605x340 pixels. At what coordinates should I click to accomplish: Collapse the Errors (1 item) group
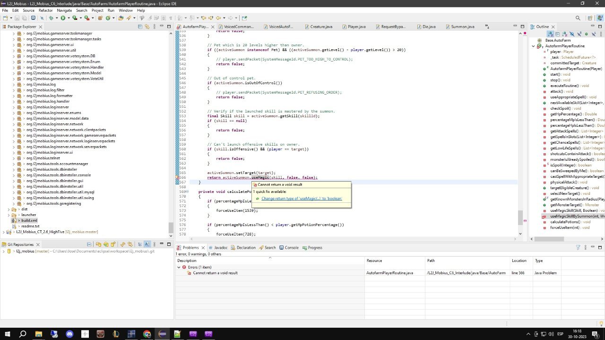(x=179, y=267)
